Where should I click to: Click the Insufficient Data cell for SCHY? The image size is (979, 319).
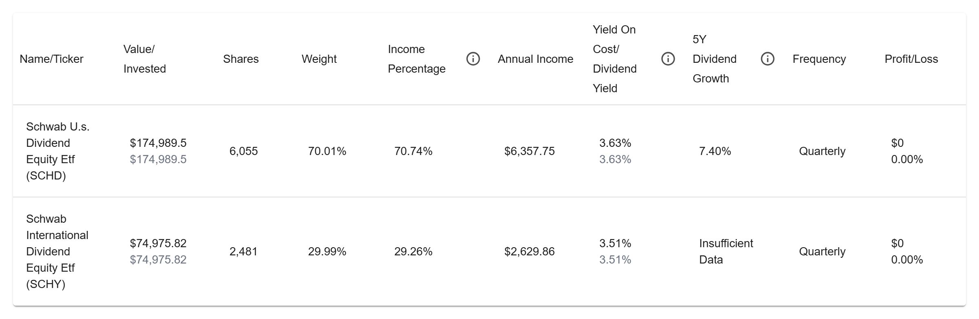[x=726, y=252]
